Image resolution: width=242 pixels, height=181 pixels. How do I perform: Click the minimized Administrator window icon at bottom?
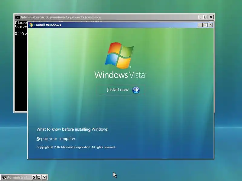[x=4, y=177]
